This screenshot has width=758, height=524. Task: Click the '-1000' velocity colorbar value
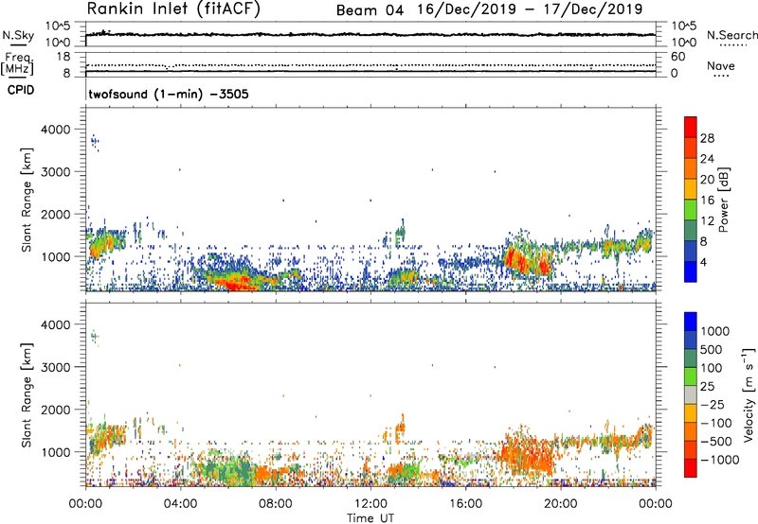(x=719, y=460)
